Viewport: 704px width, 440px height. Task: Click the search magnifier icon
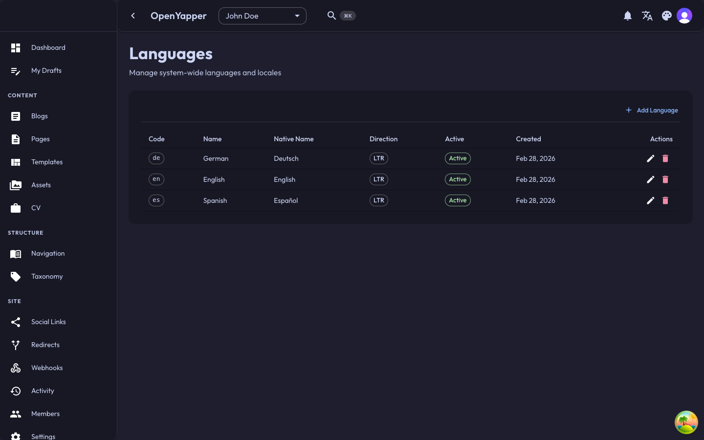click(x=331, y=16)
